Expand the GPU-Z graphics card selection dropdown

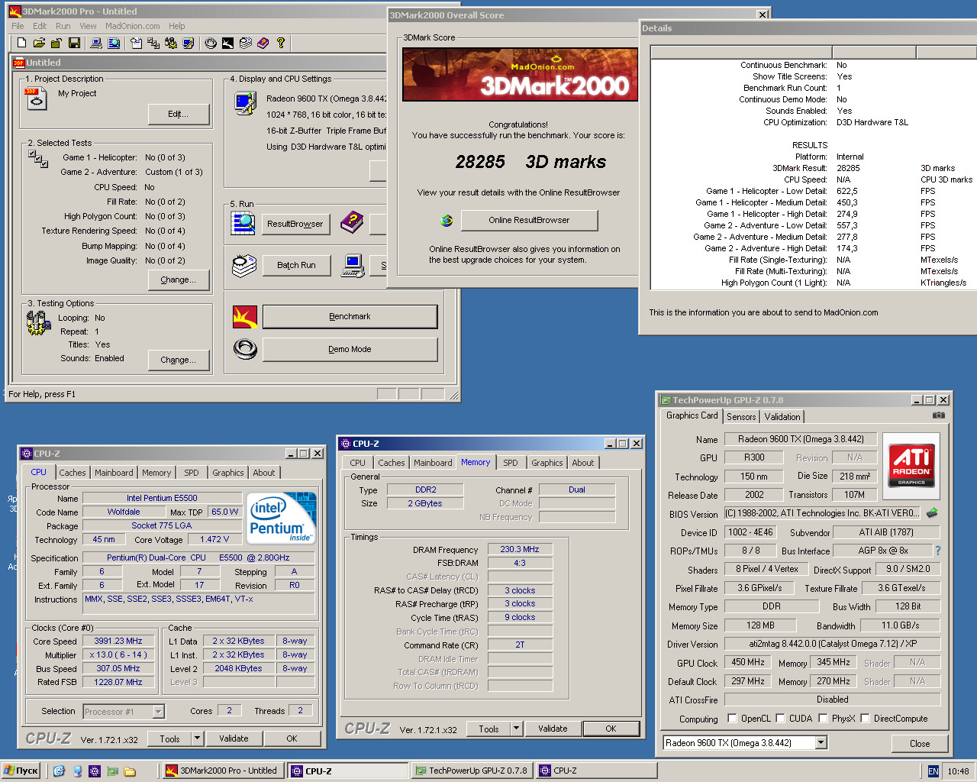821,743
